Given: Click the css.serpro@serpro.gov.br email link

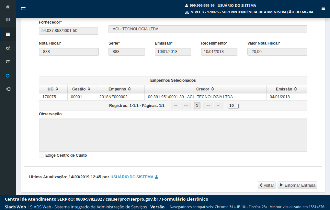Looking at the screenshot, I should 132,199.
